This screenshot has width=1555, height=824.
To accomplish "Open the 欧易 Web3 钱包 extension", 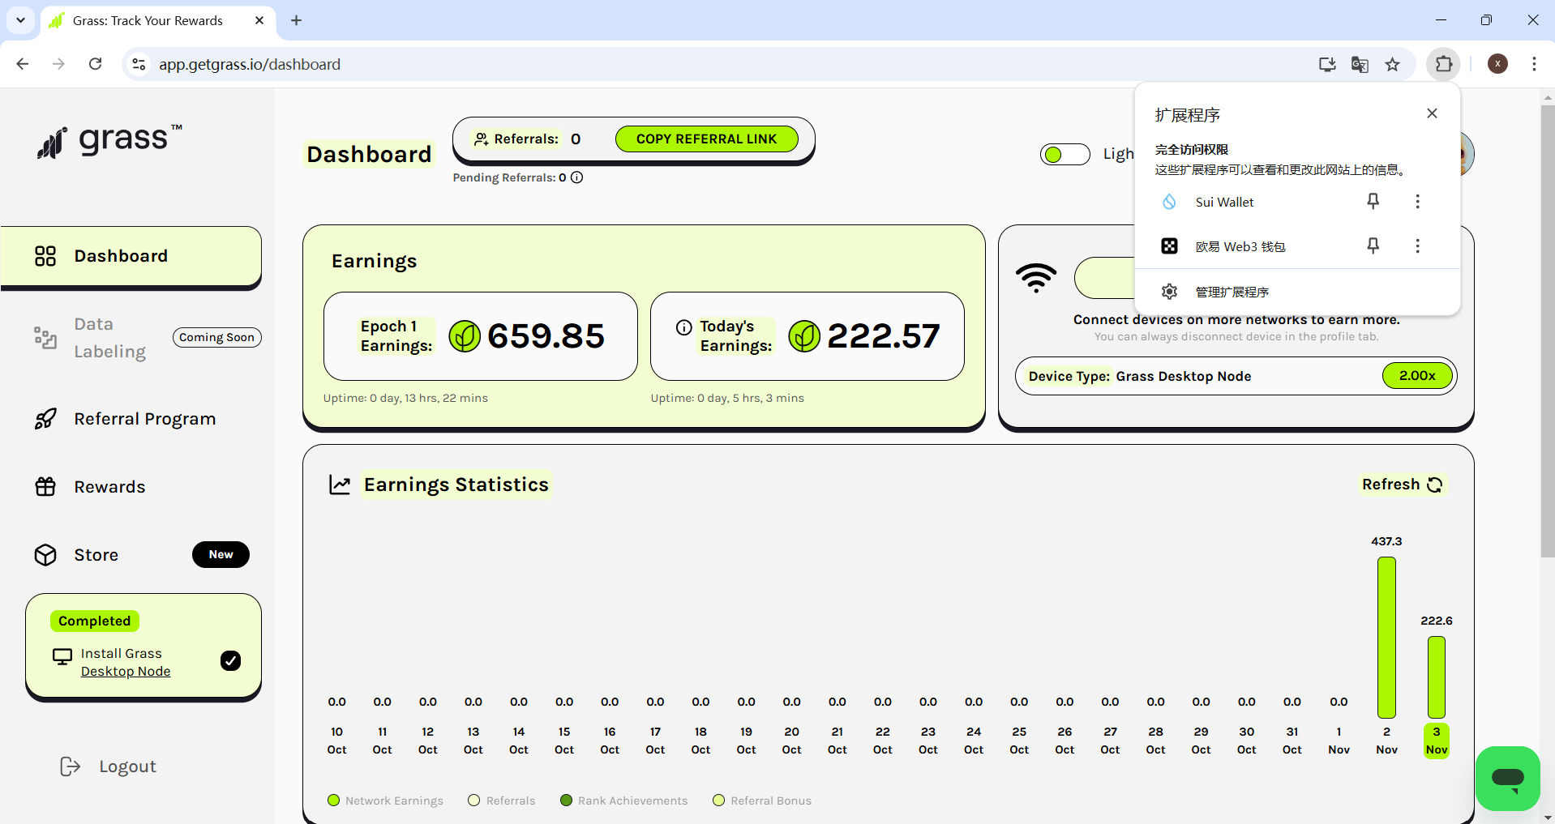I will coord(1240,246).
